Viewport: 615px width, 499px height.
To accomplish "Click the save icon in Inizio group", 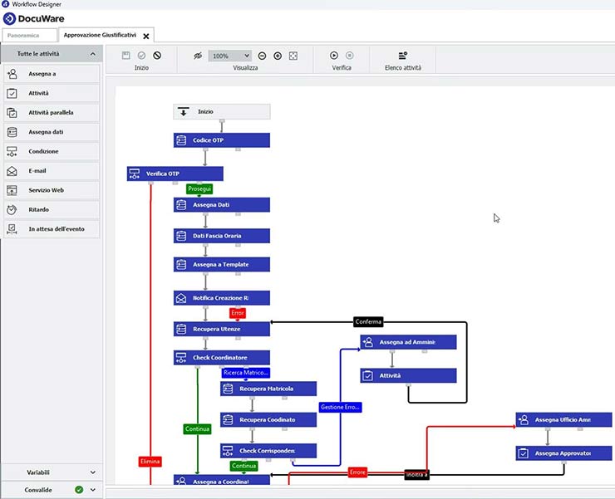I will coord(126,56).
